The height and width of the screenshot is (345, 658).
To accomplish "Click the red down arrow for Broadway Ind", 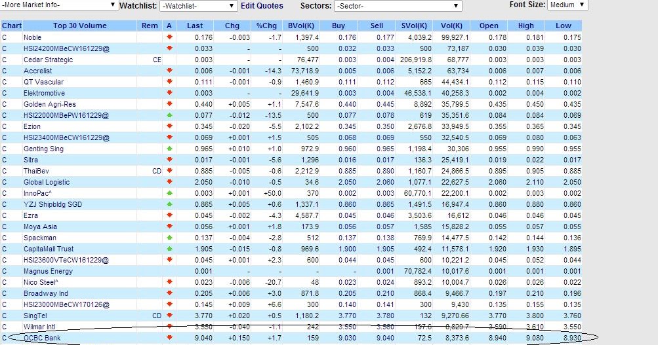I will click(x=169, y=293).
